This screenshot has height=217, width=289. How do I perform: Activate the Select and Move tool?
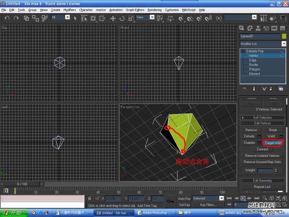coord(113,18)
